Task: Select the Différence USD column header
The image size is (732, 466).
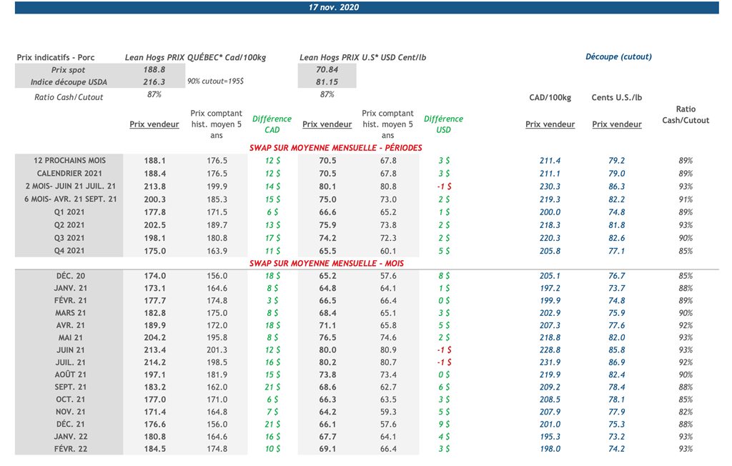Action: click(x=443, y=124)
